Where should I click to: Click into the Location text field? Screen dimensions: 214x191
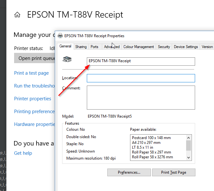coord(141,78)
